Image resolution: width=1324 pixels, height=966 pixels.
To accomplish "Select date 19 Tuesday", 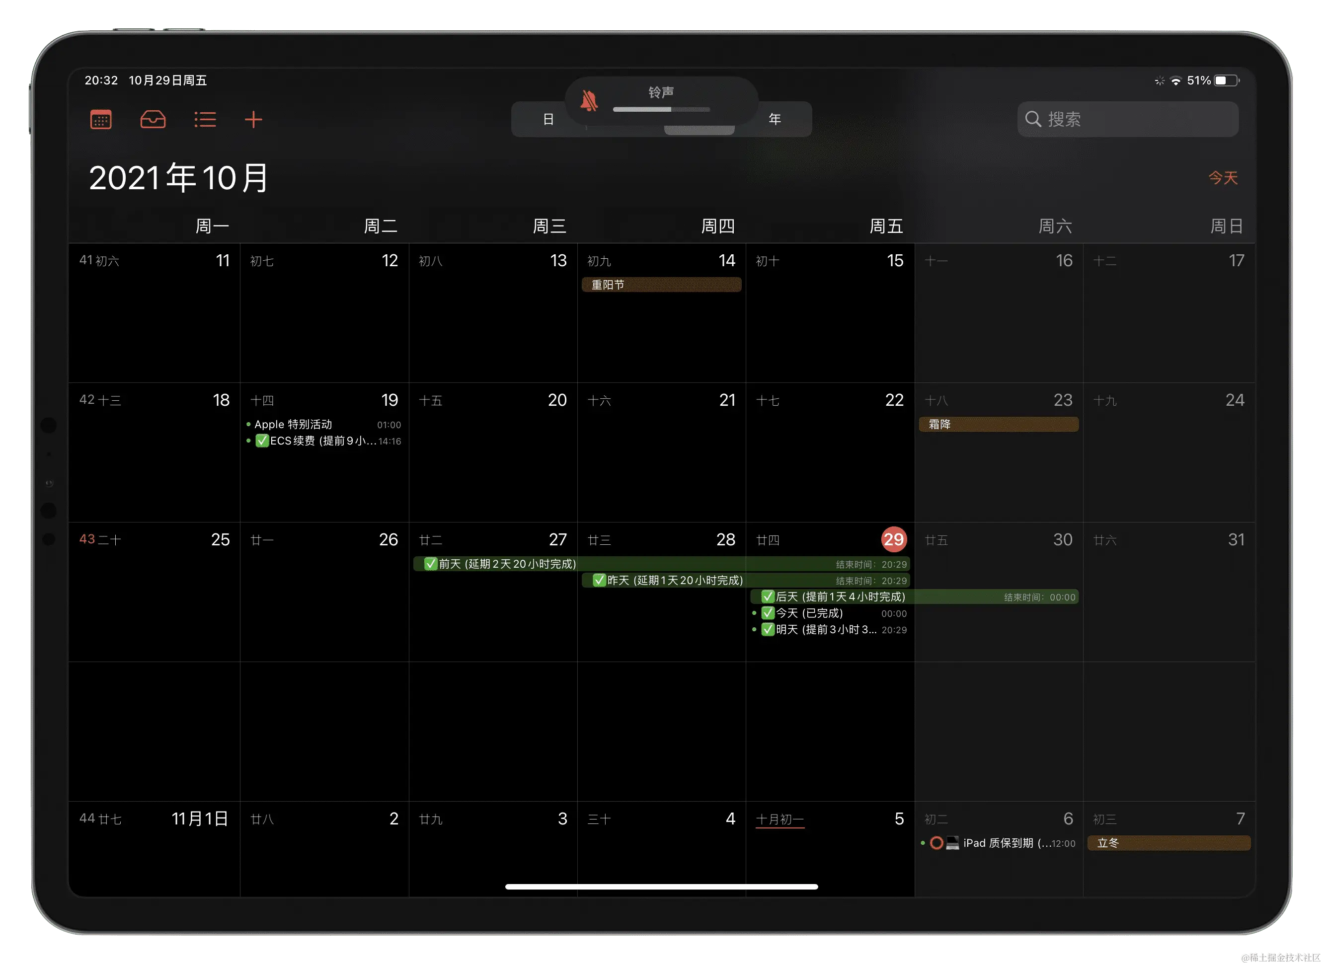I will 389,400.
